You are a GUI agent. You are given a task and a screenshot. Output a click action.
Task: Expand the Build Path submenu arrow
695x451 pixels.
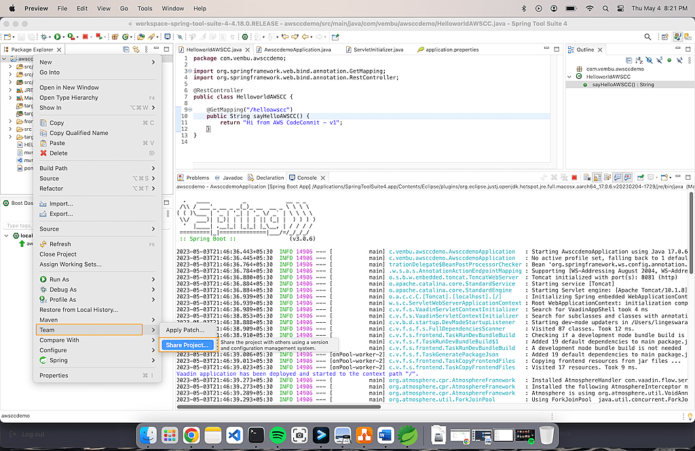pyautogui.click(x=153, y=168)
